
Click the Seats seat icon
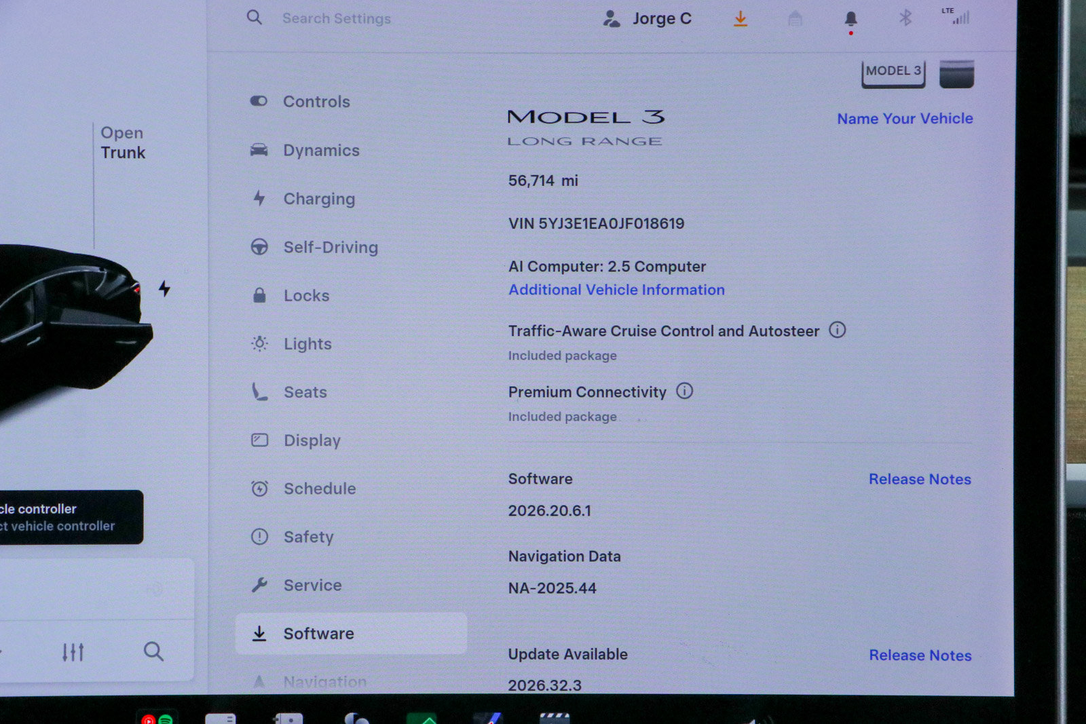coord(259,392)
